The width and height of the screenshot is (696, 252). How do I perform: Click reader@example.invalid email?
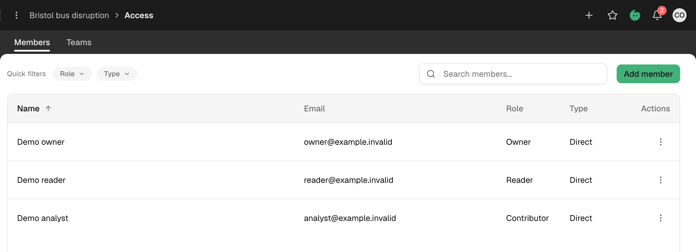tap(349, 180)
